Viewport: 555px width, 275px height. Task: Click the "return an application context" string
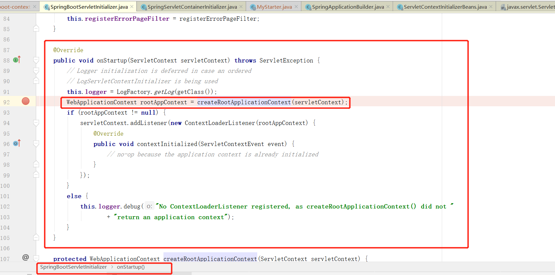(171, 217)
